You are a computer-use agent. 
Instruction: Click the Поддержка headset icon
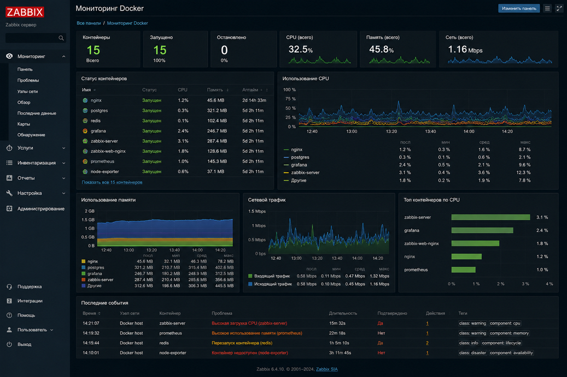pyautogui.click(x=9, y=287)
